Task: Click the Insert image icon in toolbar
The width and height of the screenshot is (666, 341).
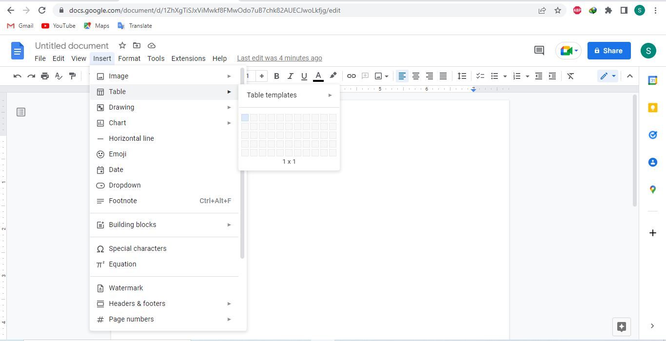Action: click(x=378, y=76)
